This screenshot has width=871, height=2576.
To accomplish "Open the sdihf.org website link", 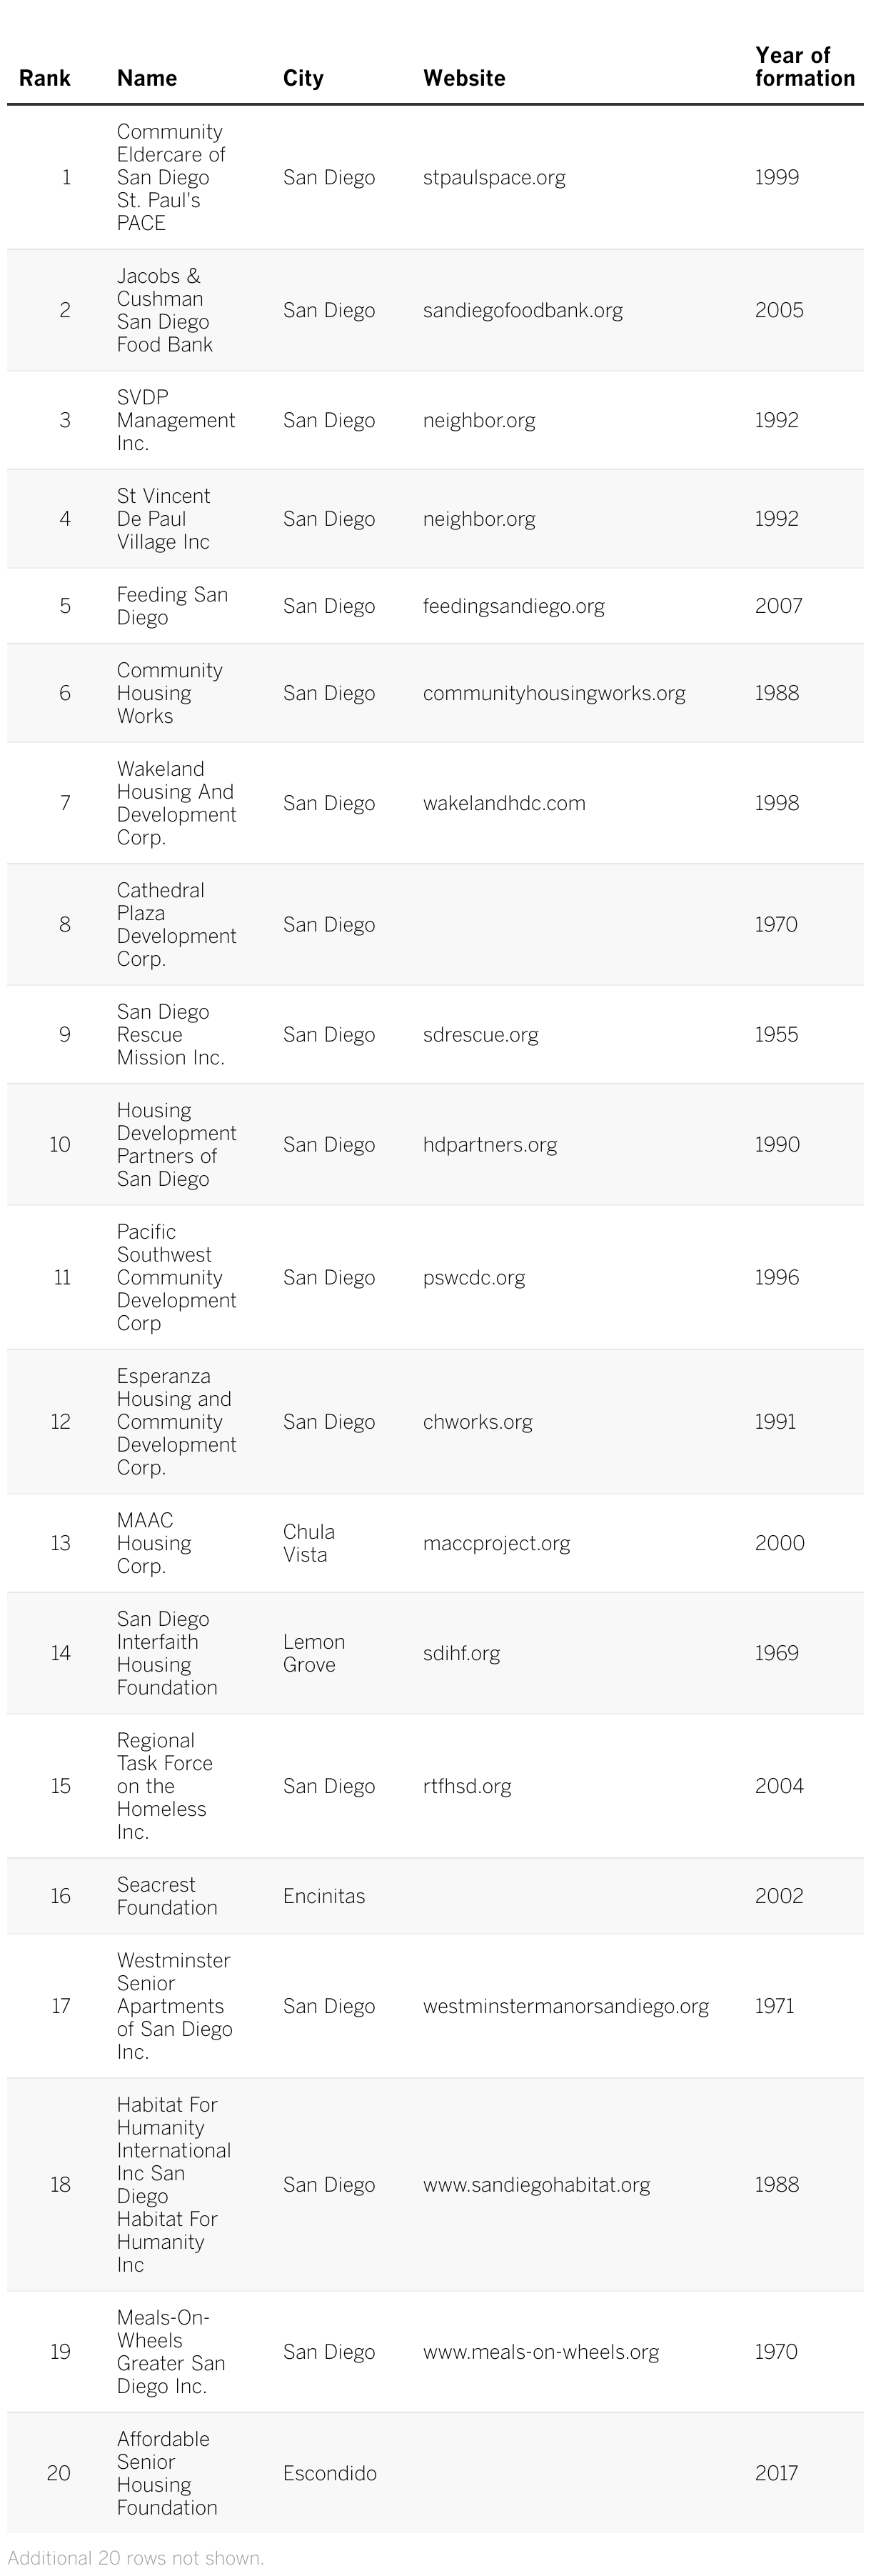I will (x=461, y=1653).
